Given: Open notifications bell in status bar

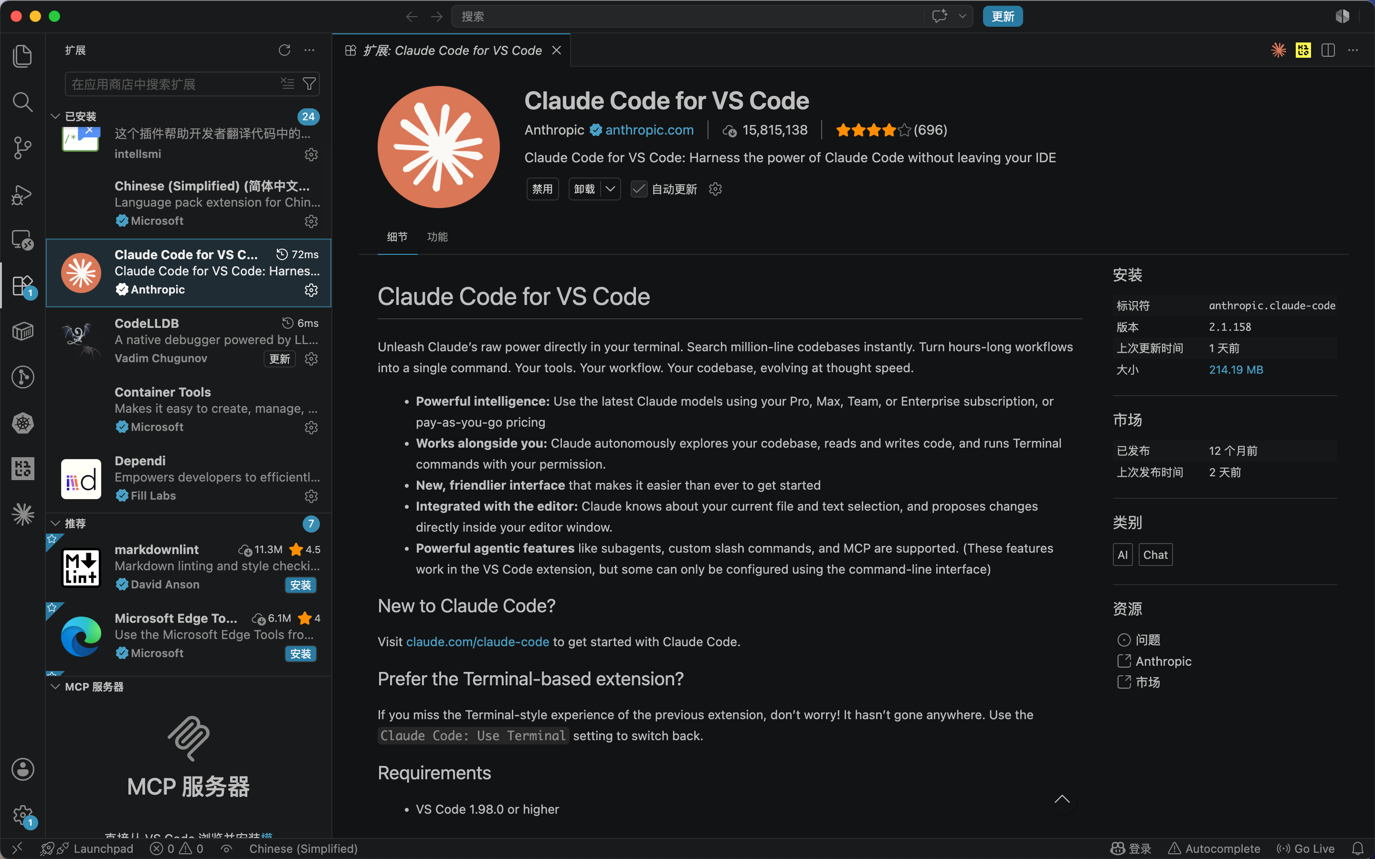Looking at the screenshot, I should [x=1357, y=848].
